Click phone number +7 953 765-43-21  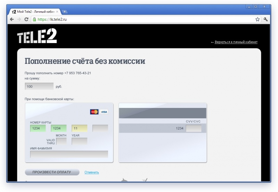(x=77, y=73)
